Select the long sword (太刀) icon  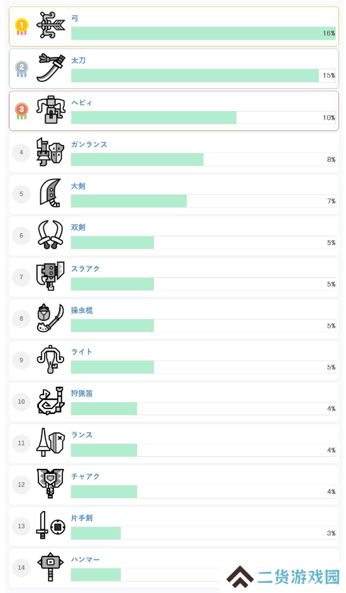(x=51, y=67)
